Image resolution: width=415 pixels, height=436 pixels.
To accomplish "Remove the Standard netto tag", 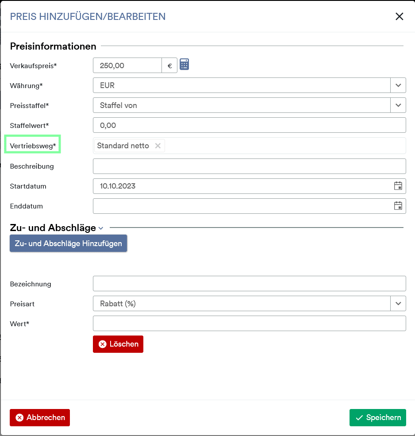I will tap(158, 146).
